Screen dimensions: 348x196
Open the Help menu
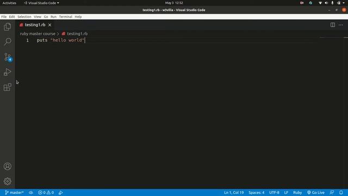[78, 17]
